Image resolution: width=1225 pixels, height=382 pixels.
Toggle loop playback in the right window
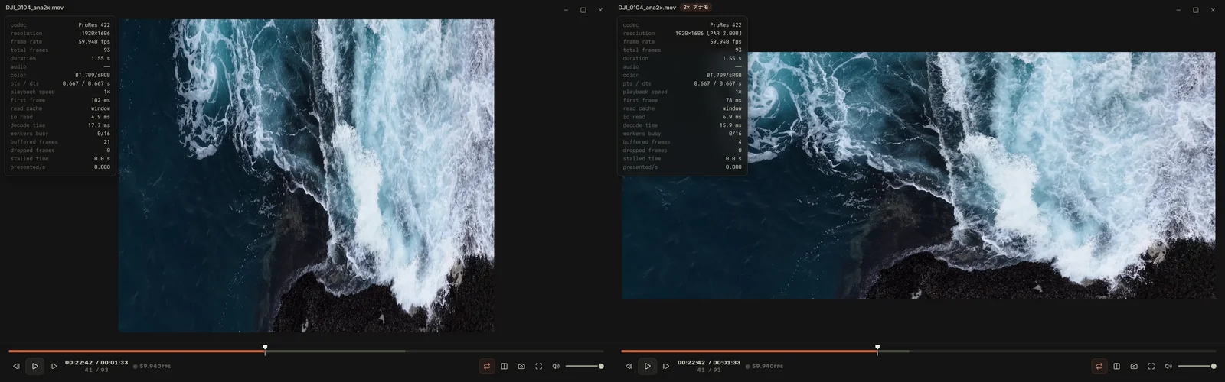[x=1099, y=367]
